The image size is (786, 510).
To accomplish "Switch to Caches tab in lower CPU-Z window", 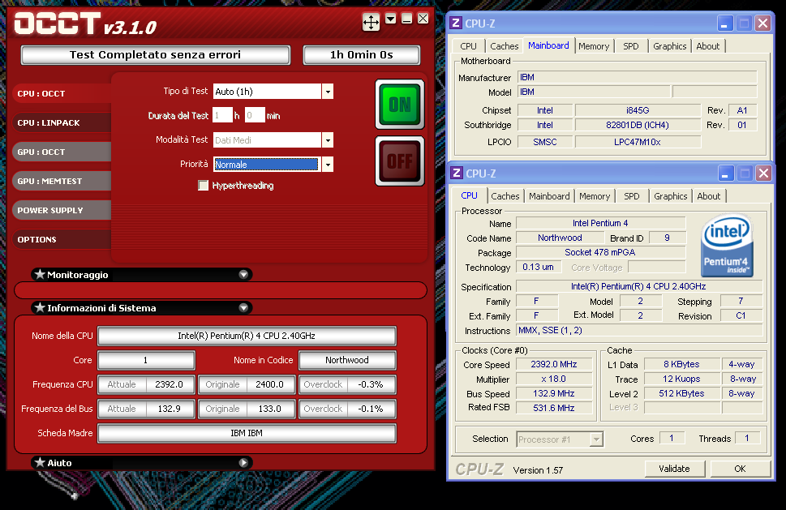I will pyautogui.click(x=505, y=196).
